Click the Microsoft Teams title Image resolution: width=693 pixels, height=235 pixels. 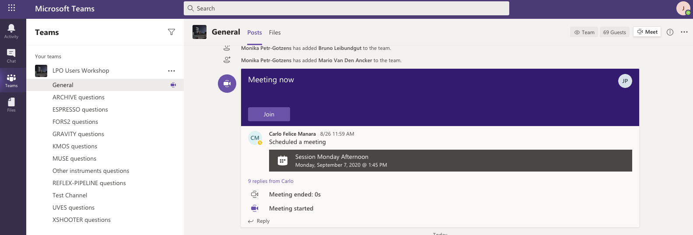click(x=65, y=8)
